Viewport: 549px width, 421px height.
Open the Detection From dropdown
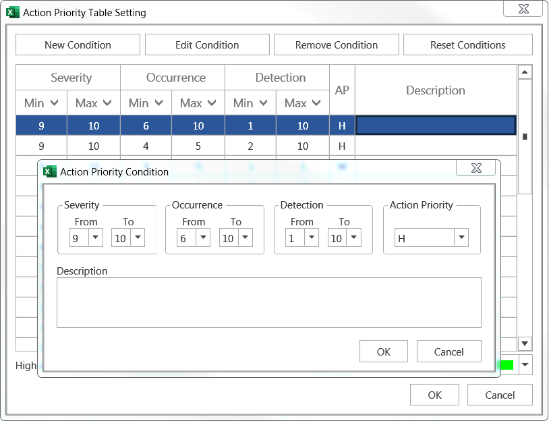(312, 237)
